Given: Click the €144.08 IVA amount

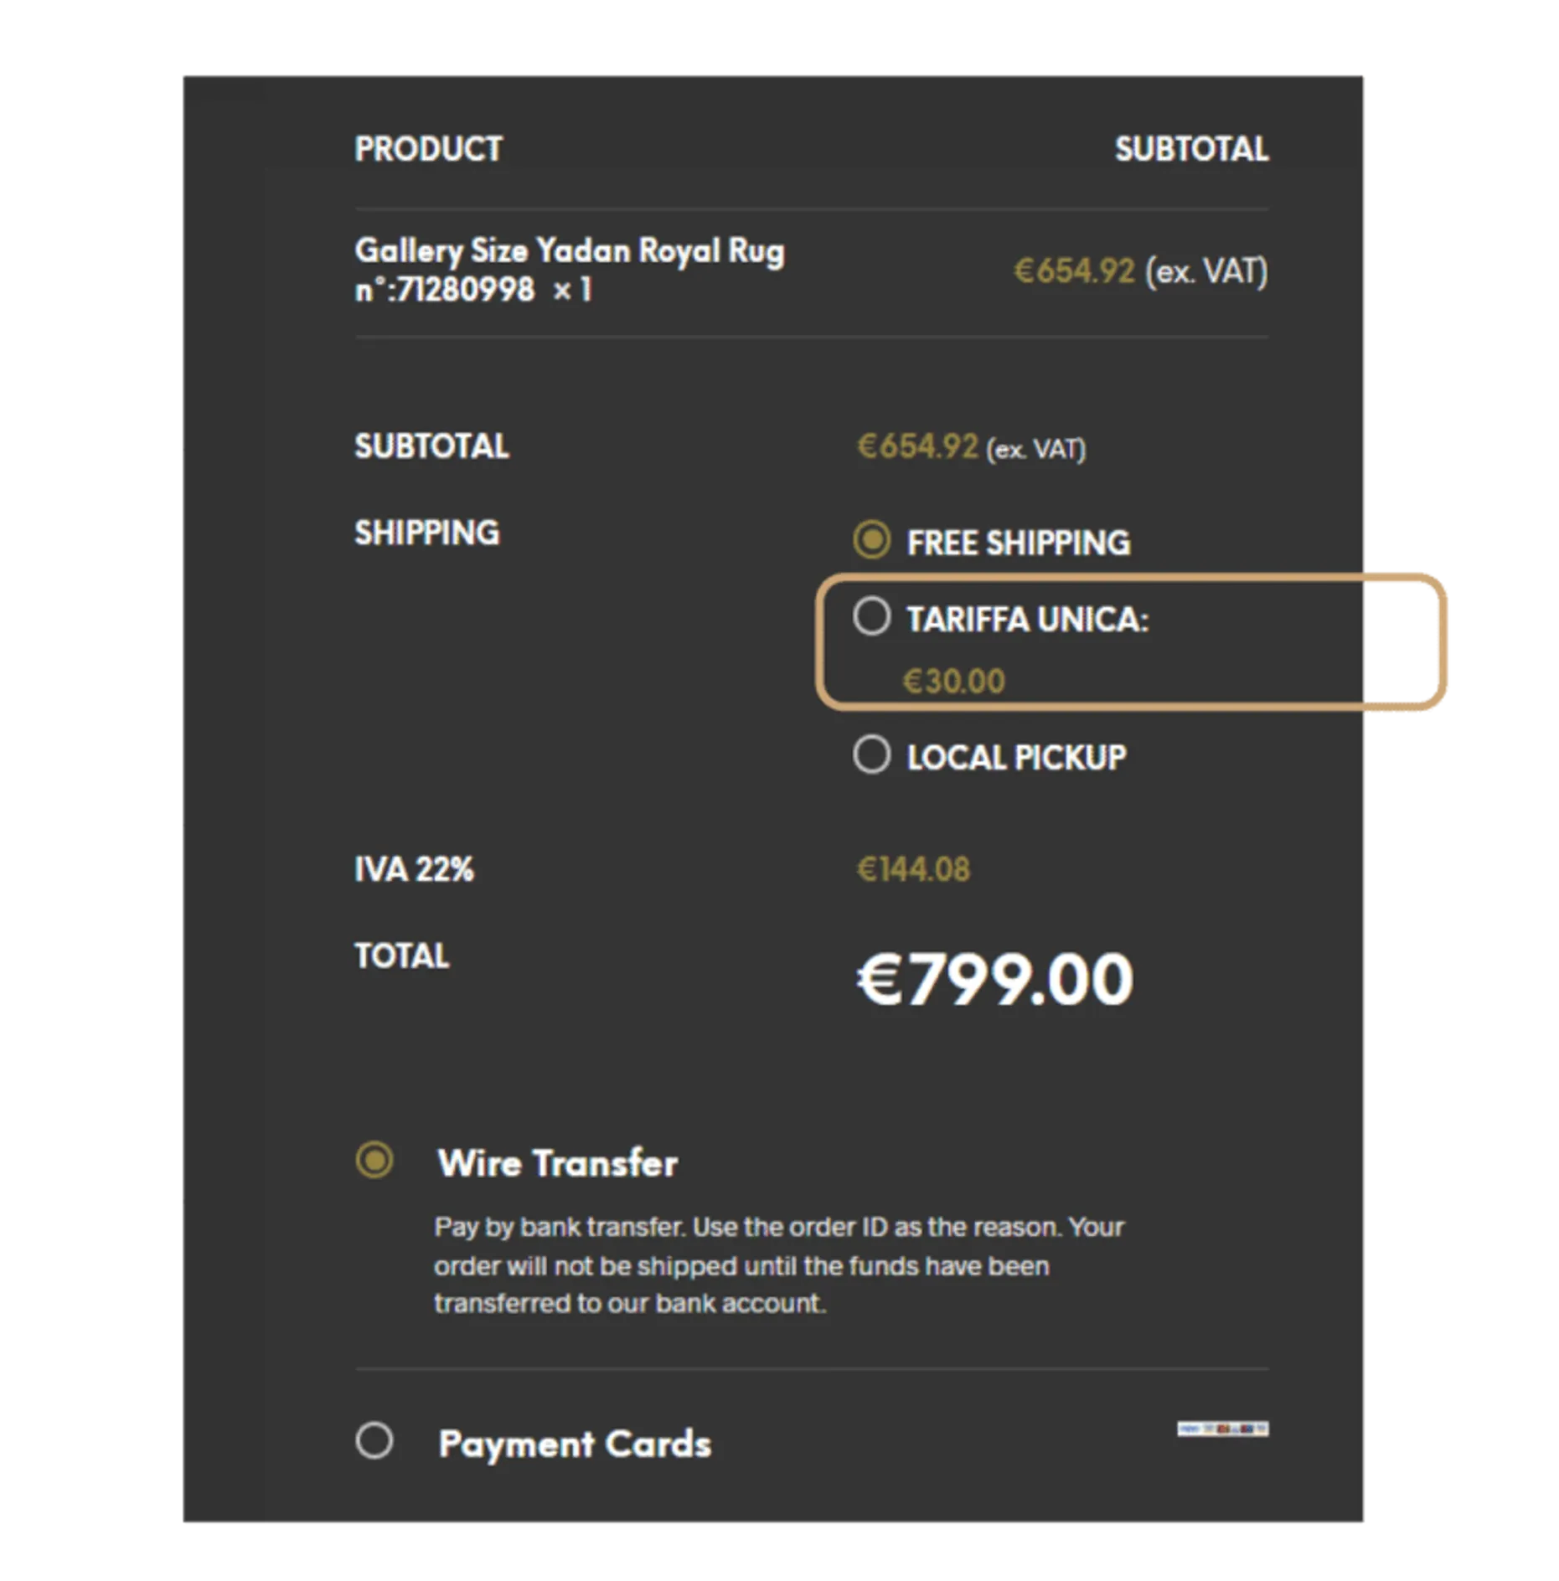Looking at the screenshot, I should (913, 869).
